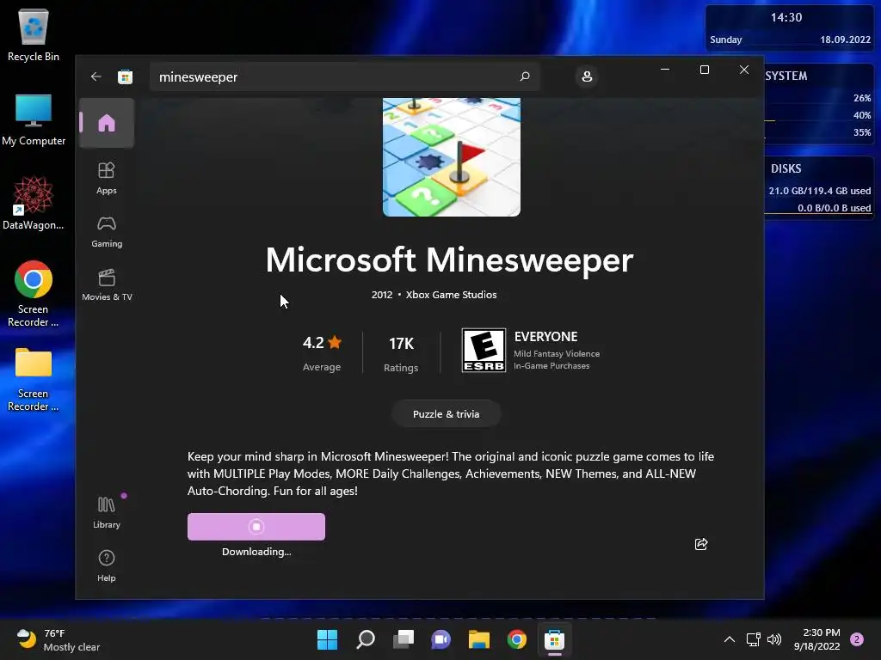Screen dimensions: 881x660
Task: Select the DataWagon desktop shortcut
Action: tap(34, 203)
